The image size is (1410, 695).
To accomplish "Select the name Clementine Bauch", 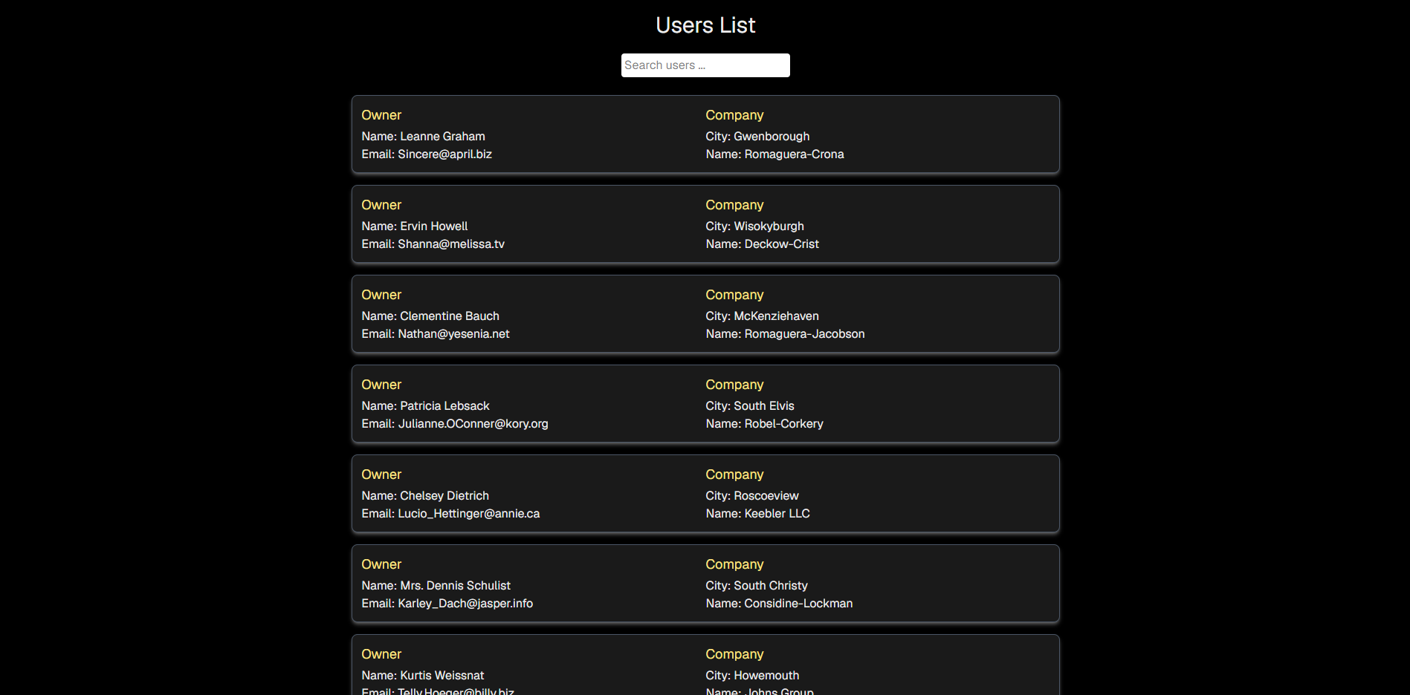I will pos(450,316).
